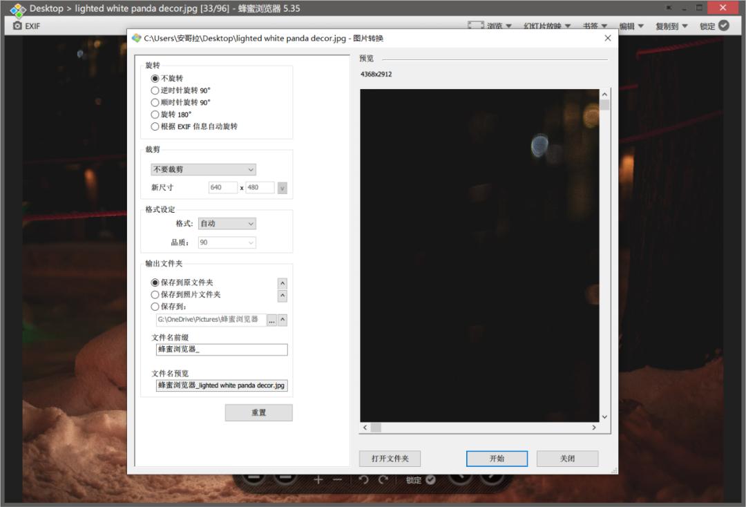746x507 pixels.
Task: Rotate image clockwise via the redo-arrow icon
Action: pos(383,479)
